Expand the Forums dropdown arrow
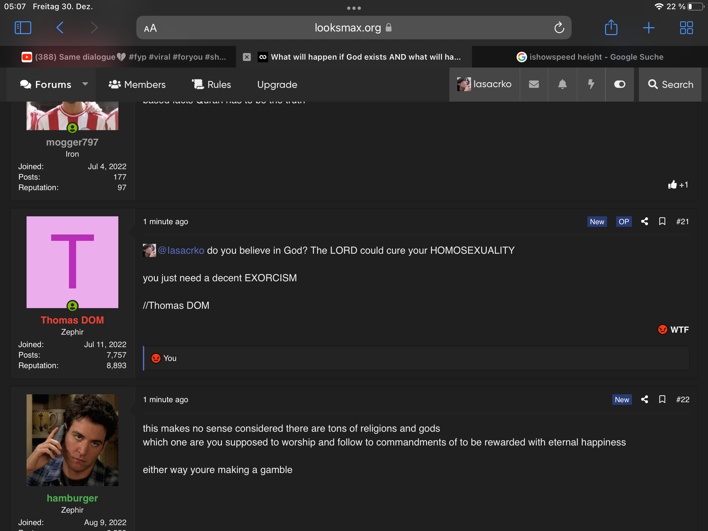708x531 pixels. [x=85, y=84]
